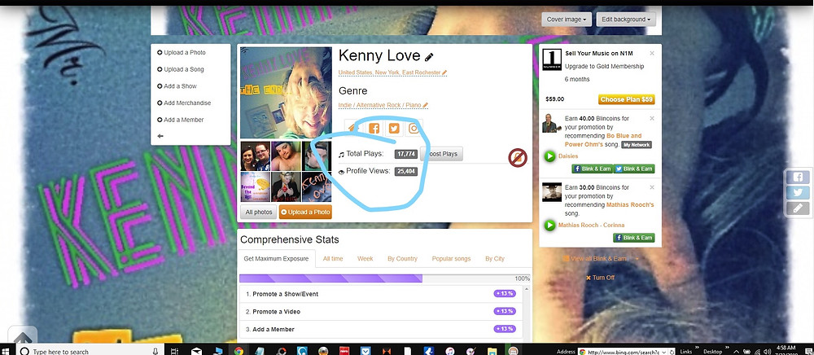814x355 pixels.
Task: Click Mathias Rooch's artist link
Action: [x=630, y=204]
